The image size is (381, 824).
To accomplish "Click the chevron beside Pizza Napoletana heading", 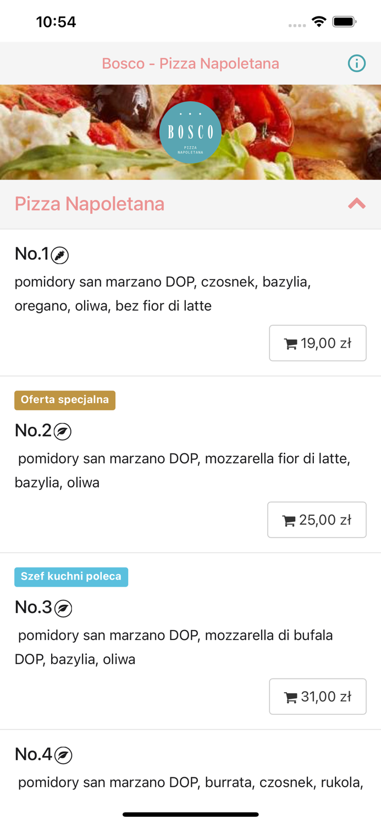I will click(356, 203).
